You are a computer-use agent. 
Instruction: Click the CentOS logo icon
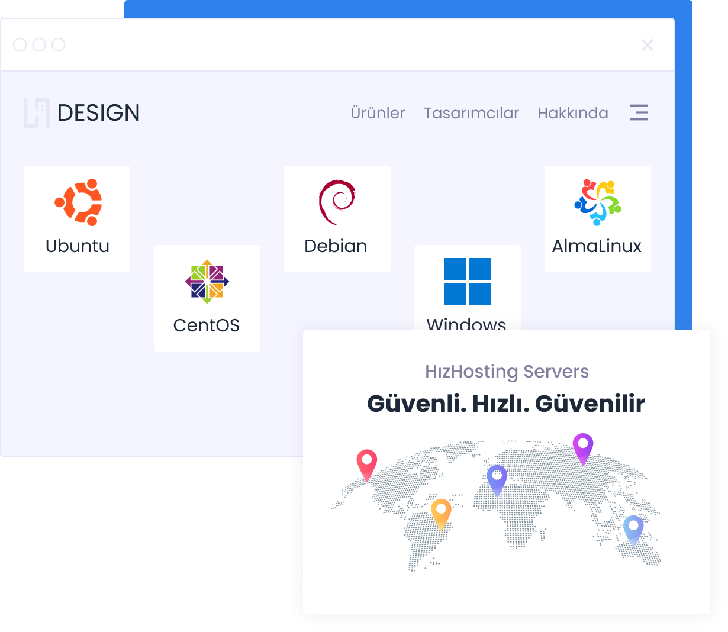[x=207, y=282]
